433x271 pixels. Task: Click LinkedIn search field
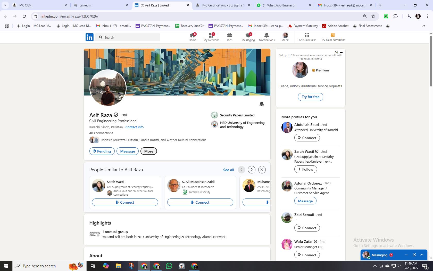click(x=128, y=37)
